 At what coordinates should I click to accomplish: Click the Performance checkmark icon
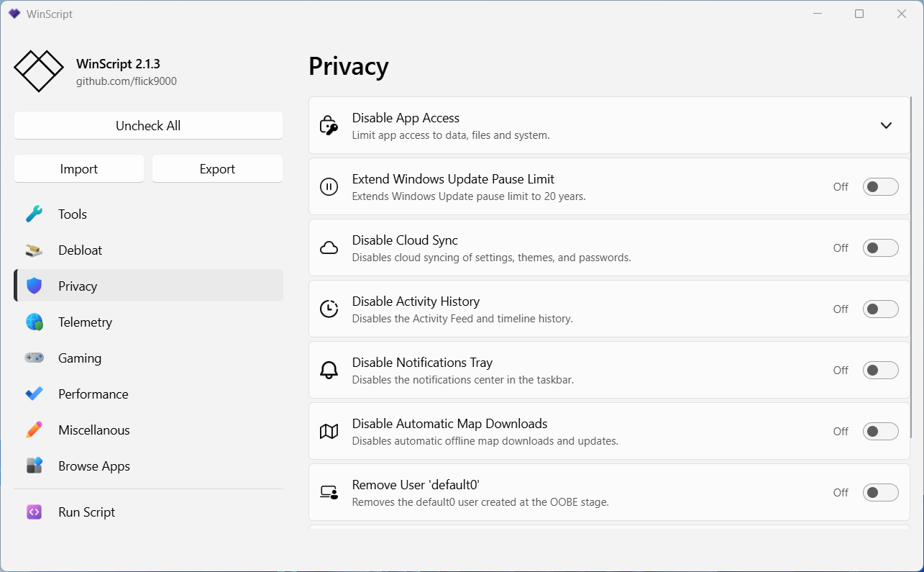(34, 394)
